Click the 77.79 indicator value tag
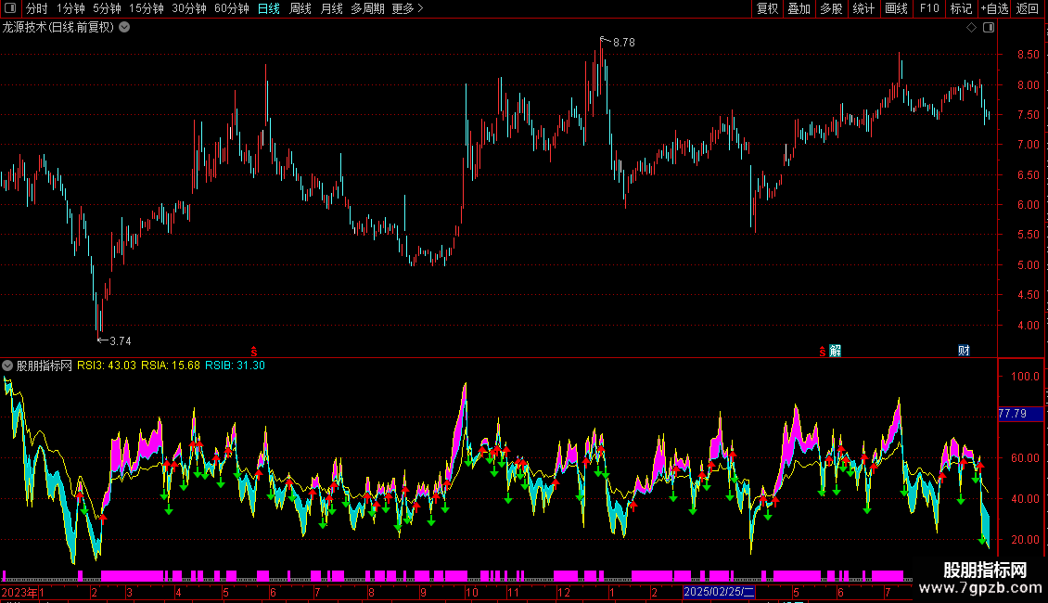Image resolution: width=1048 pixels, height=603 pixels. [1020, 415]
